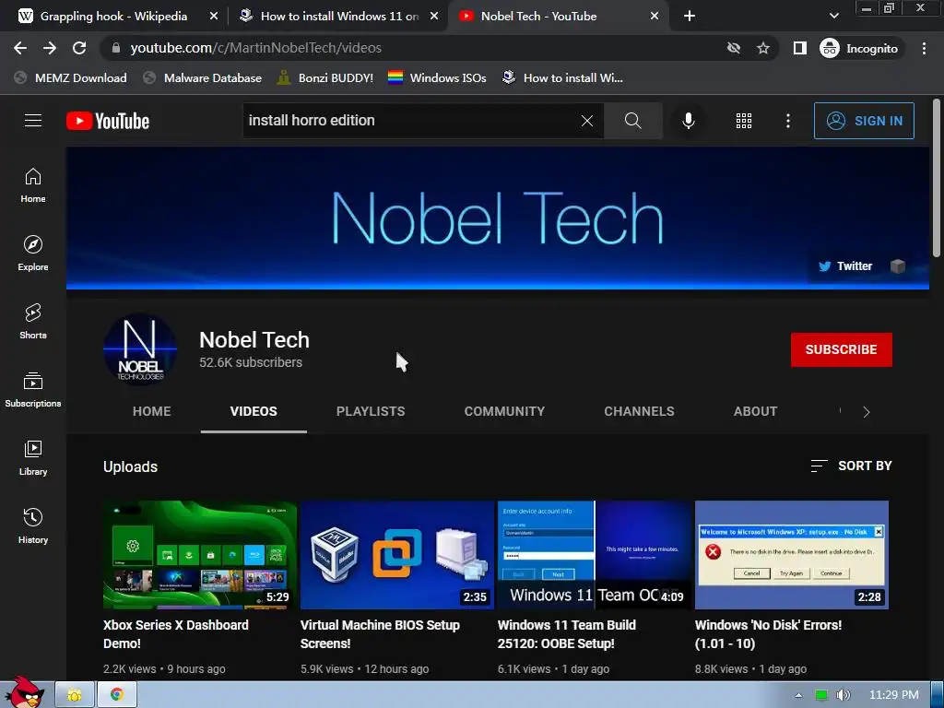This screenshot has height=708, width=944.
Task: Open the How to install Wi... bookmark
Action: click(562, 77)
